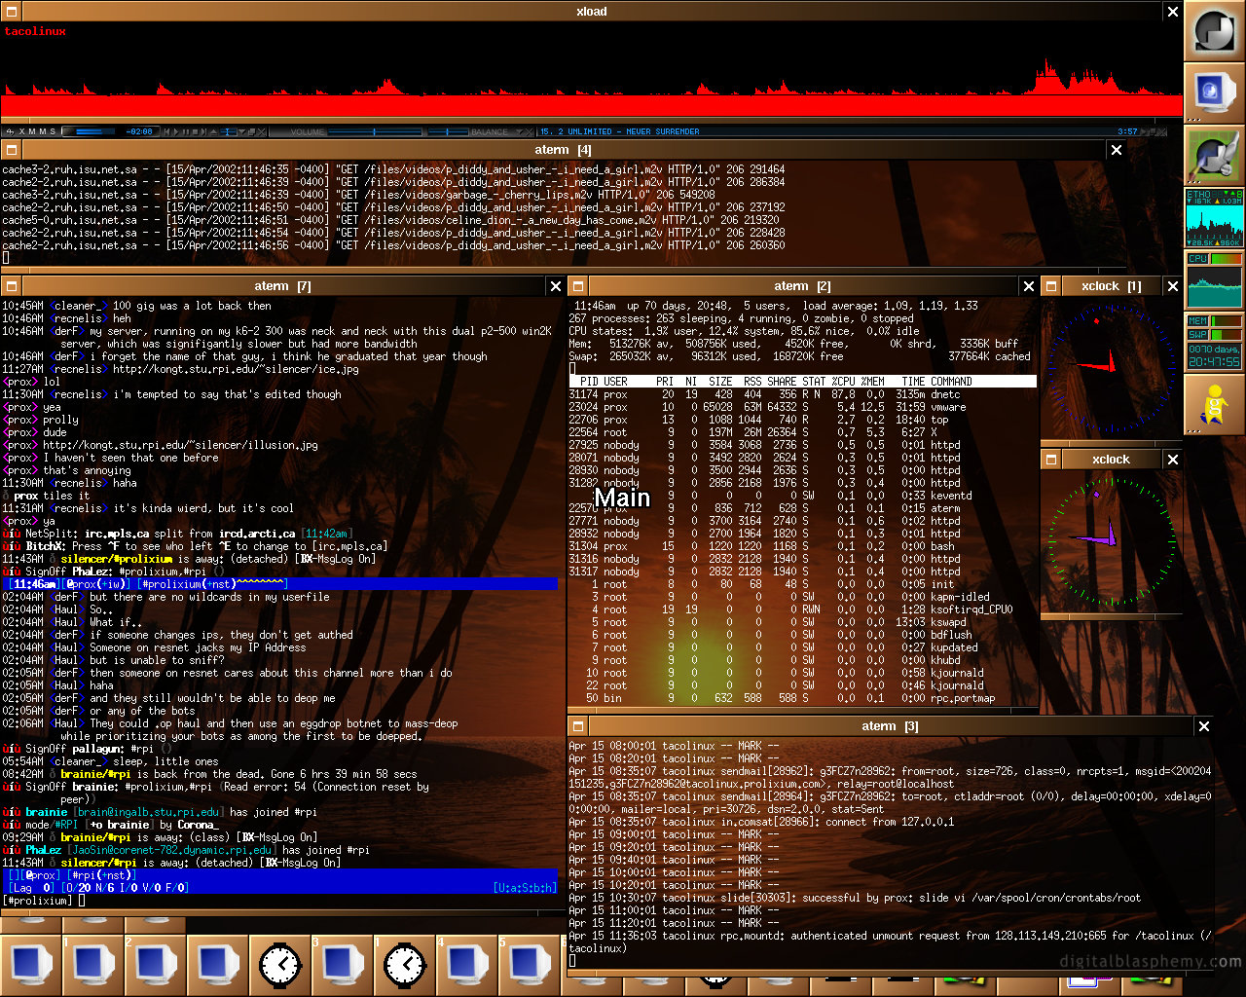Select the 'dnetc' process row in top

tap(803, 394)
